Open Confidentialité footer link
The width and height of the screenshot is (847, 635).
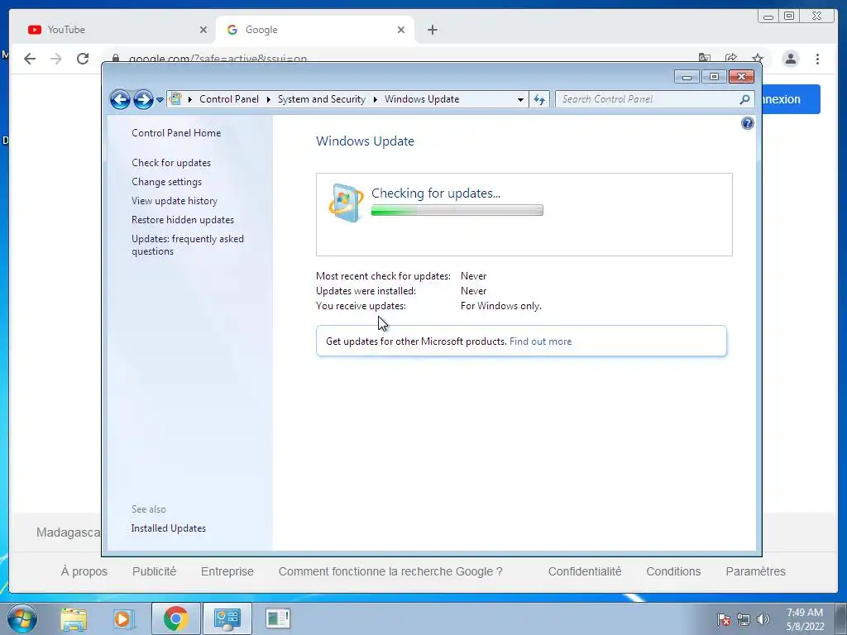(585, 571)
